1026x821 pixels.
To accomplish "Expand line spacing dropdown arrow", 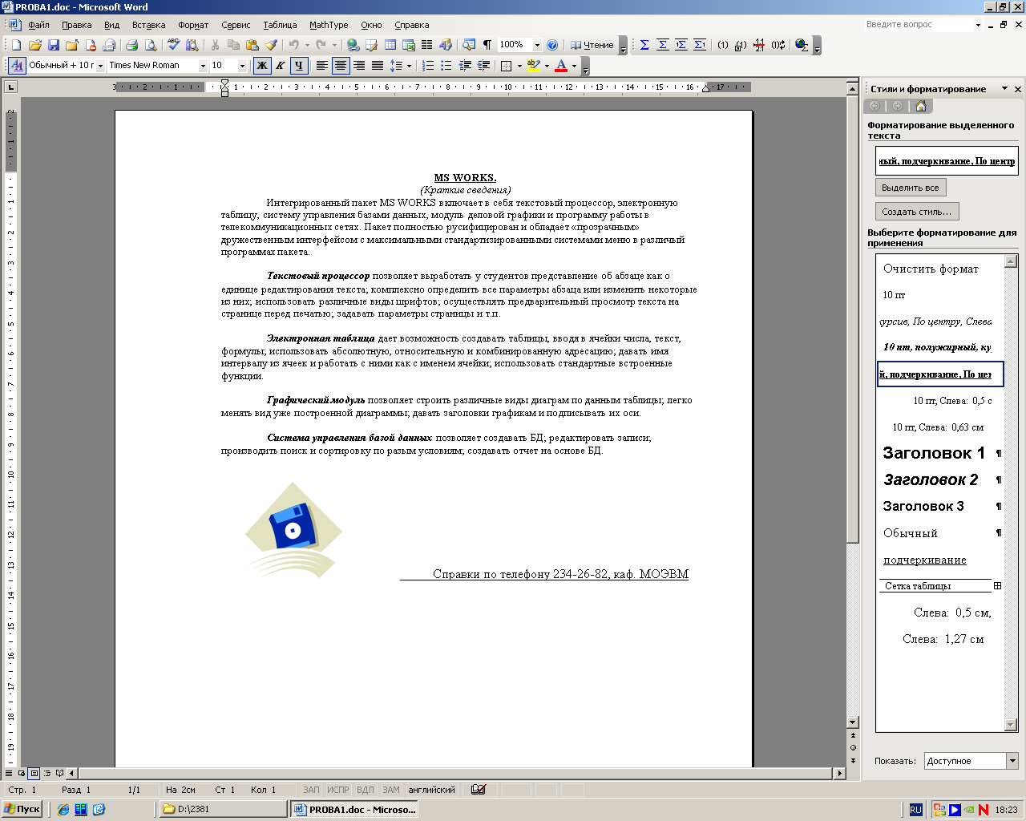I will pos(409,66).
